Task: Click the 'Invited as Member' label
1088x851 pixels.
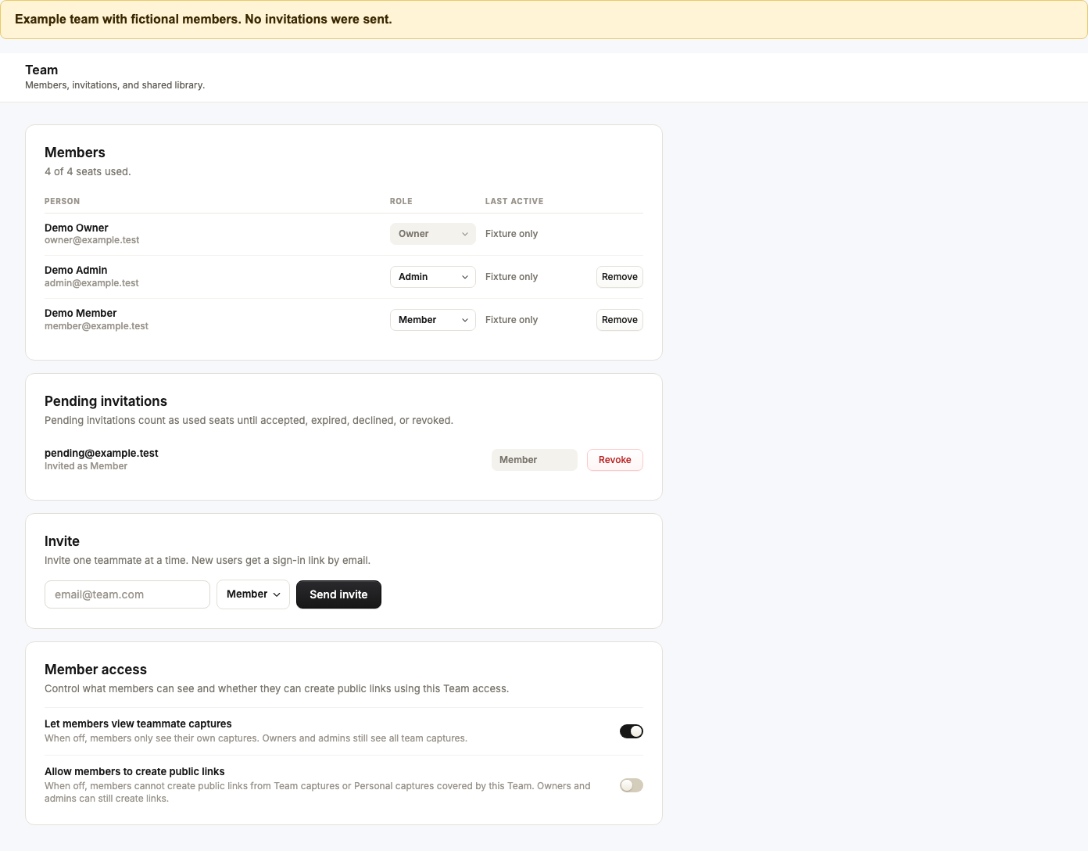Action: click(x=86, y=466)
